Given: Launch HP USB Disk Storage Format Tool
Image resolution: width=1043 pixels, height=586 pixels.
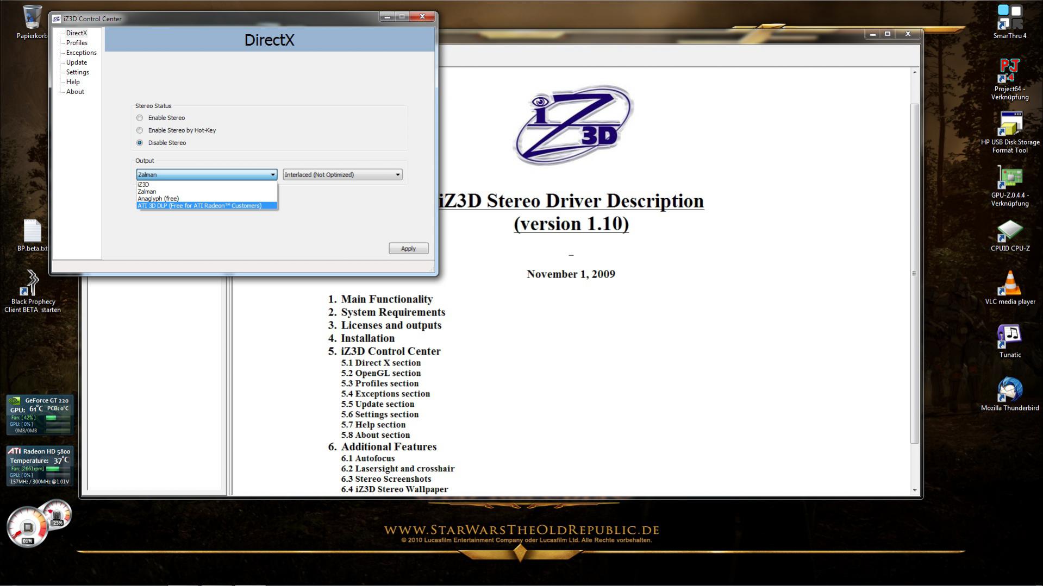Looking at the screenshot, I should coord(1009,133).
